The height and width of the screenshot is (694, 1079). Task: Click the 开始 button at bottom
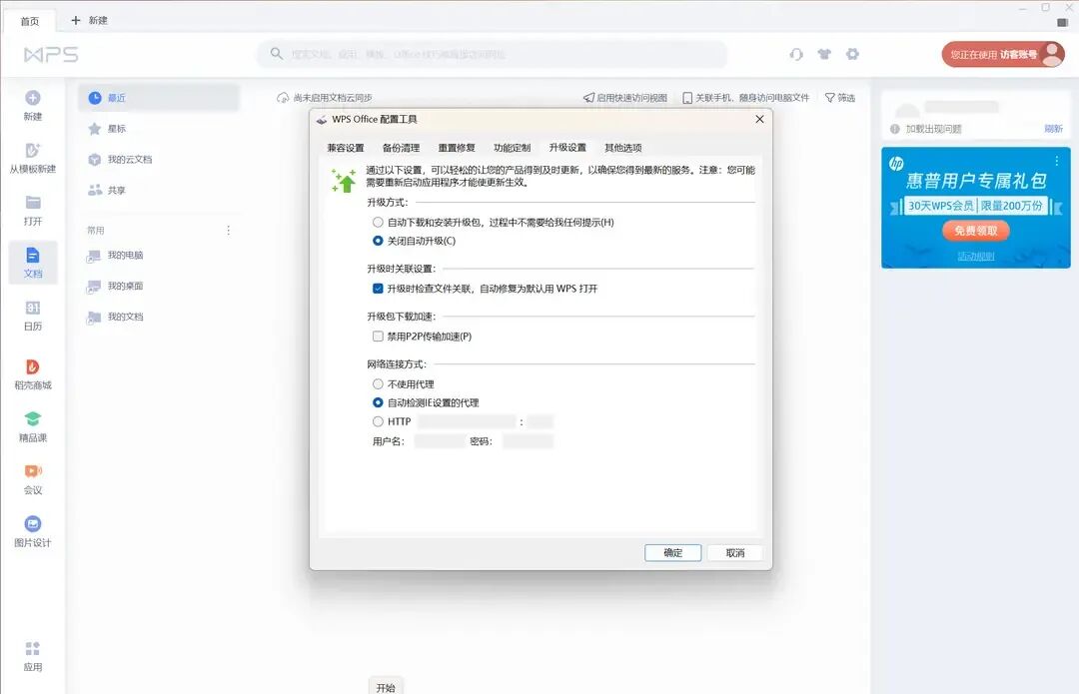(386, 687)
